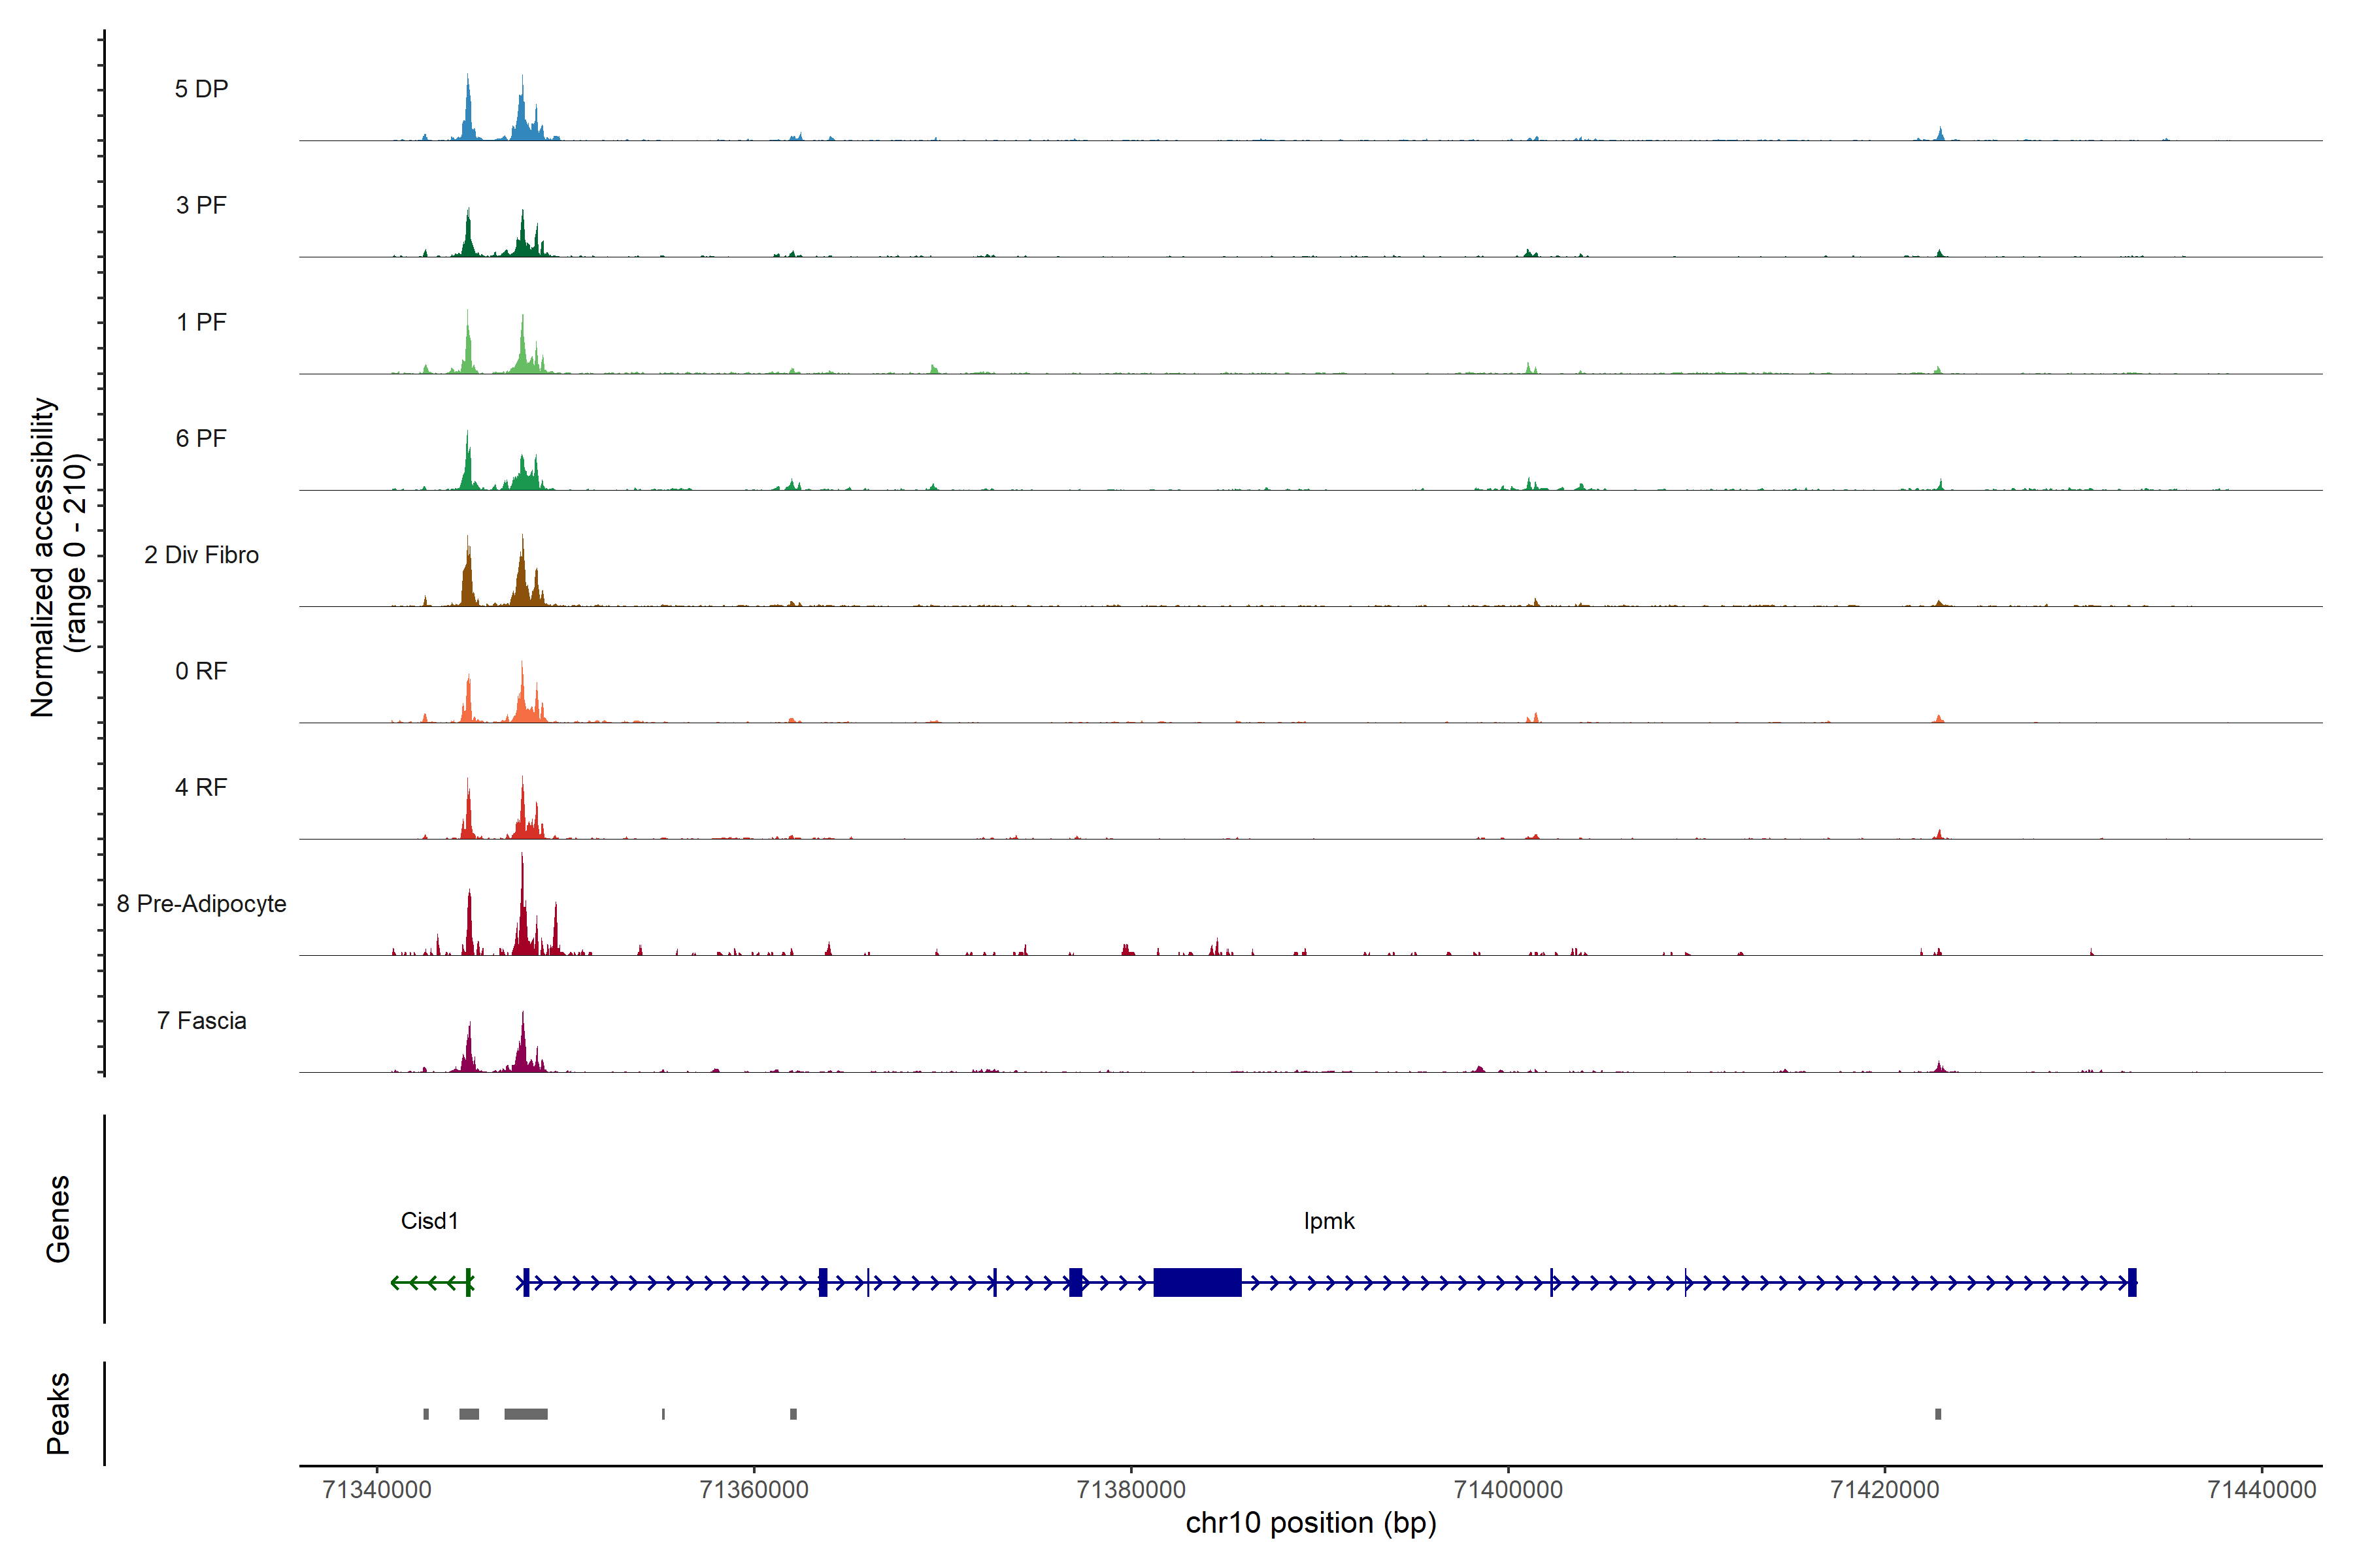2353x1568 pixels.
Task: Click the Peaks panel label
Action: [x=58, y=1413]
